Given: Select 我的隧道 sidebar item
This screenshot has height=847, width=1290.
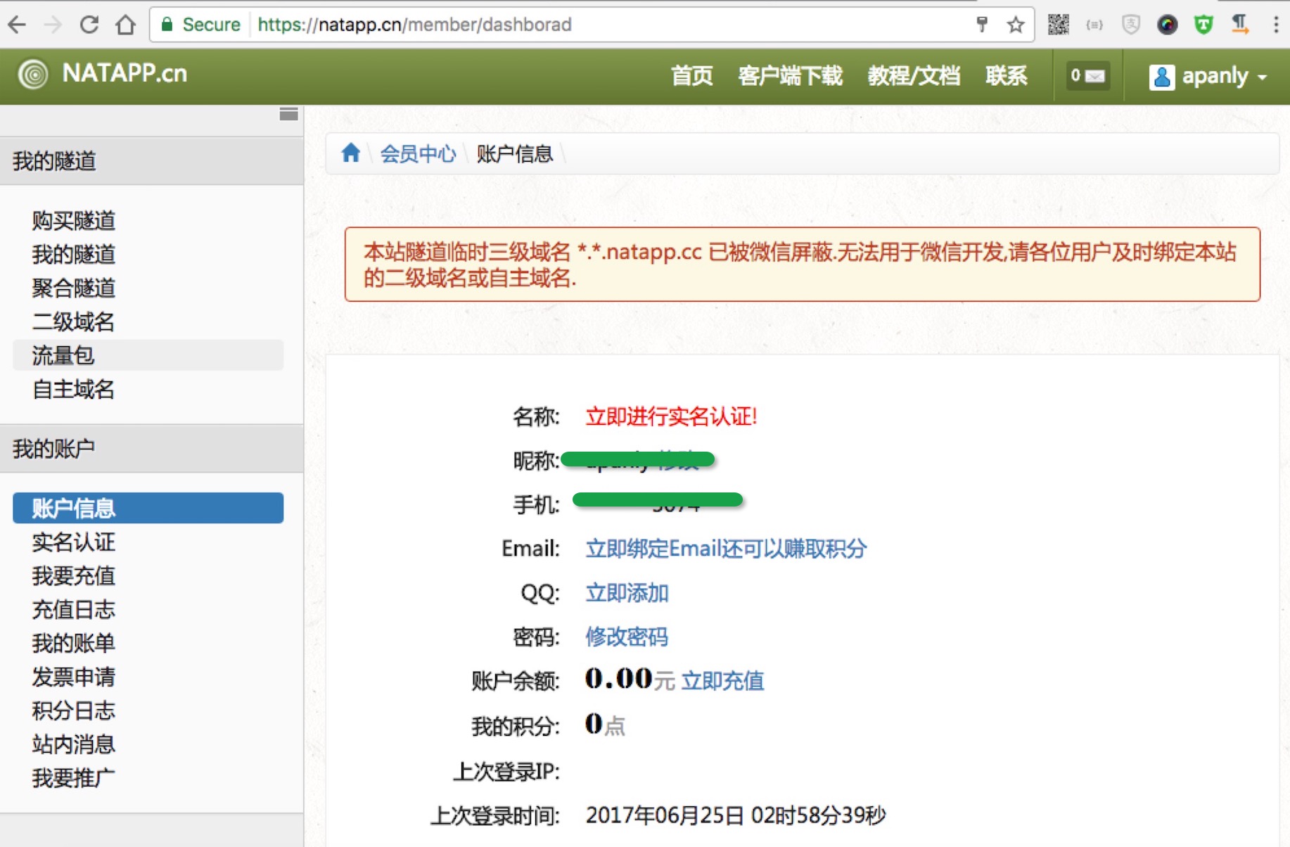Looking at the screenshot, I should [73, 254].
